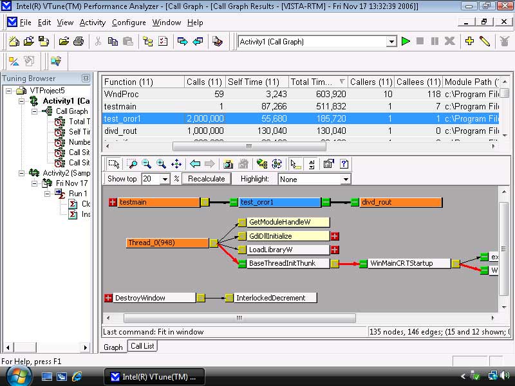515x386 pixels.
Task: Click the volume speaker tray icon
Action: click(505, 376)
